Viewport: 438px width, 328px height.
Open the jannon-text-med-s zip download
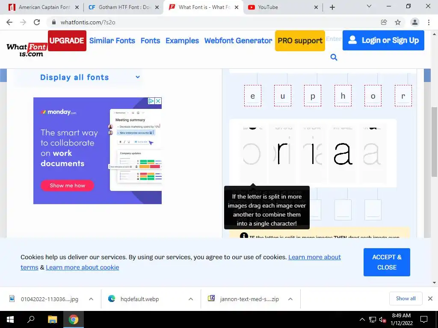[x=249, y=299]
